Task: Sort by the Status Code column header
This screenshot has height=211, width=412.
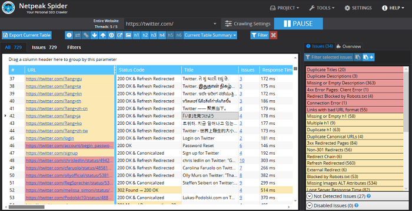Action: 149,70
